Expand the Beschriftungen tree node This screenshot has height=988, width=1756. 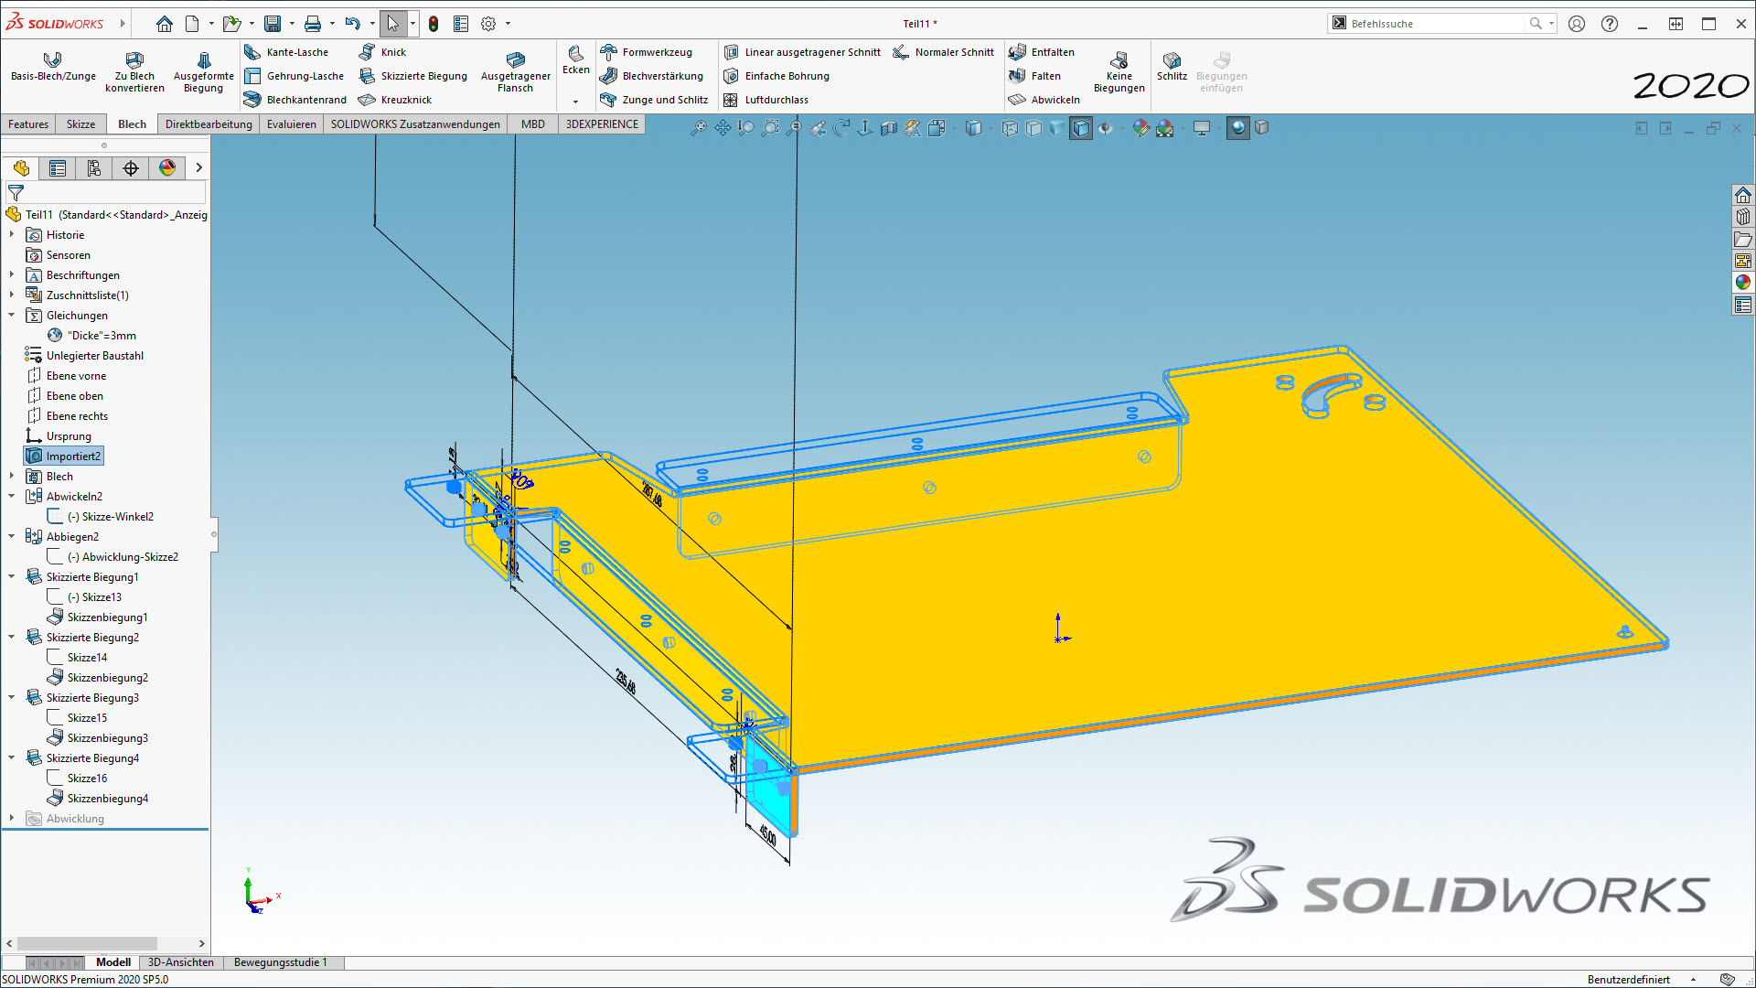tap(12, 275)
